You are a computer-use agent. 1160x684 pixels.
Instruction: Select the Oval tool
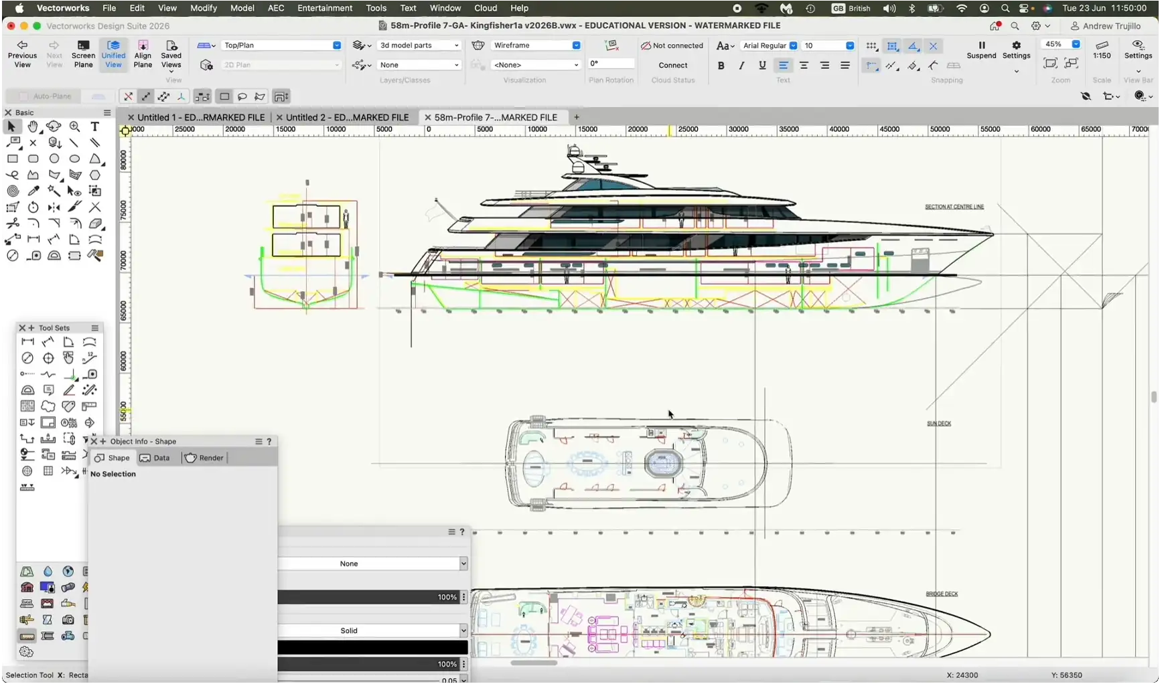74,159
